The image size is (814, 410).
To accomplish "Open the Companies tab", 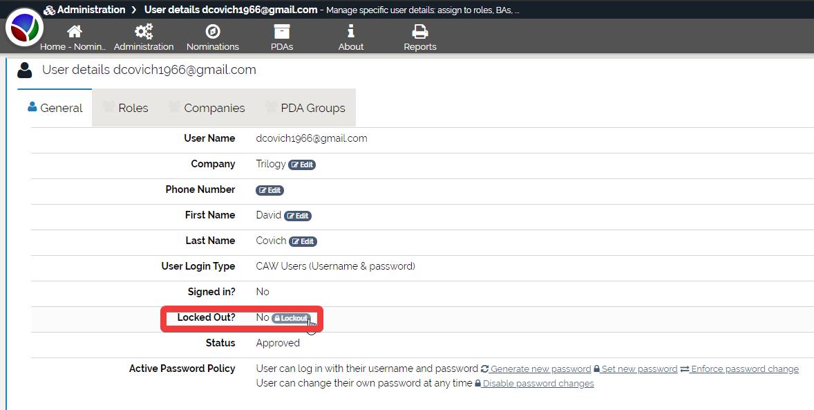I will coord(207,108).
